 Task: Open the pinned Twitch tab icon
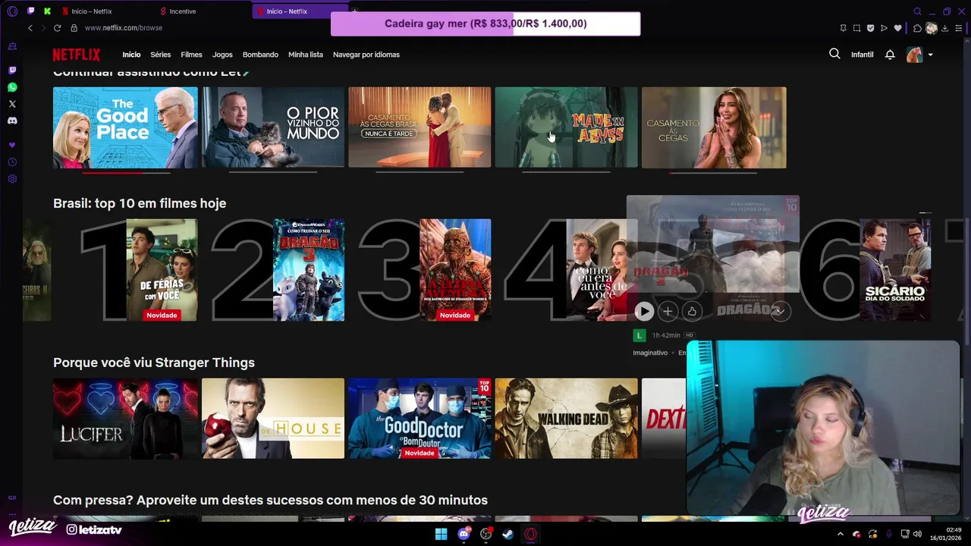tap(30, 11)
